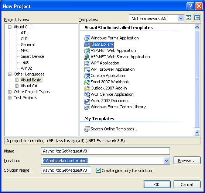Click OK to create the project
This screenshot has height=193, width=205.
pos(157,185)
